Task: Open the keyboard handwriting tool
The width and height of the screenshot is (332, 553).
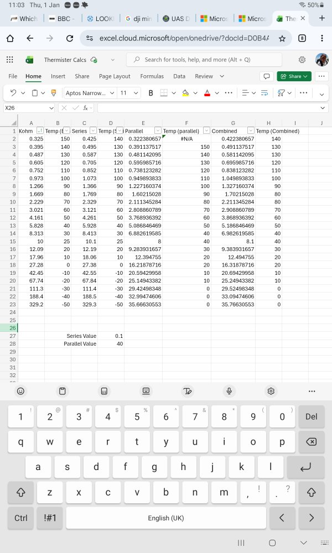Action: tap(188, 391)
